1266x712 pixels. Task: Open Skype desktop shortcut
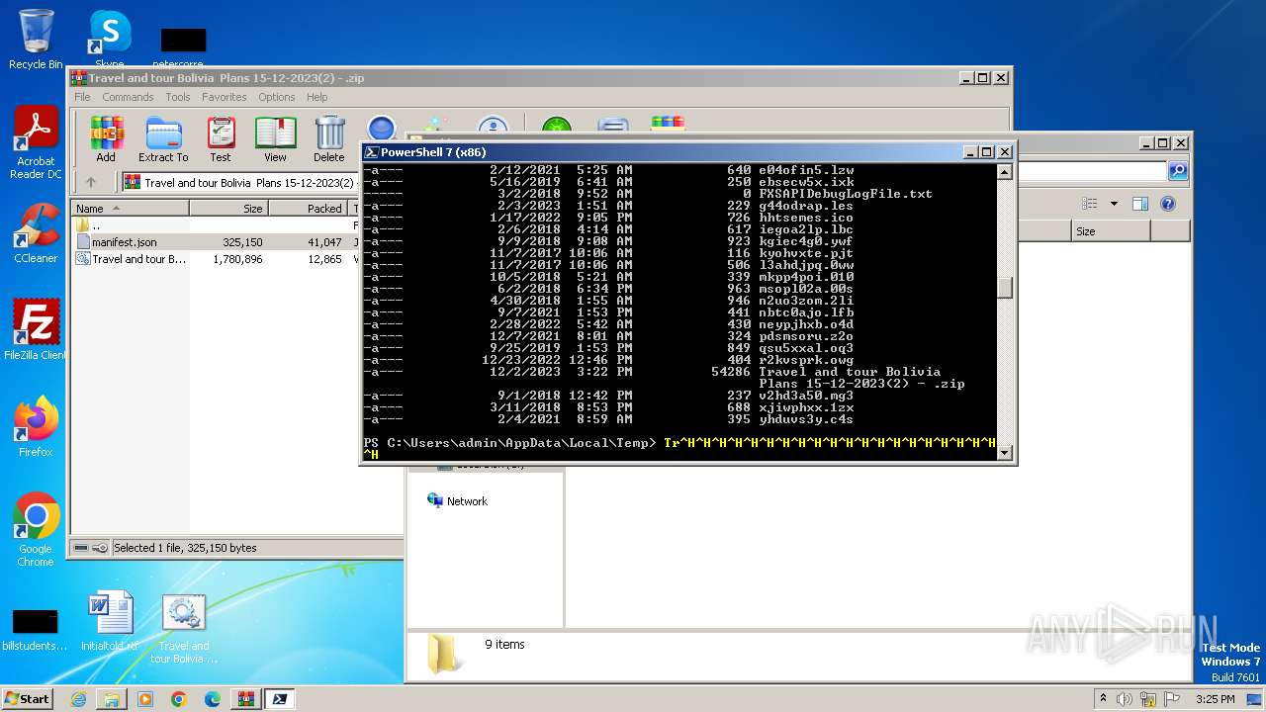click(x=109, y=40)
